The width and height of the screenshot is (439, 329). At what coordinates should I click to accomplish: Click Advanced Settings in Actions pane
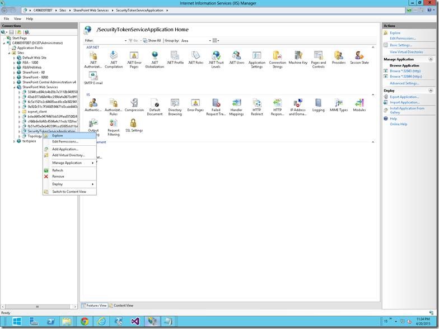click(x=404, y=83)
